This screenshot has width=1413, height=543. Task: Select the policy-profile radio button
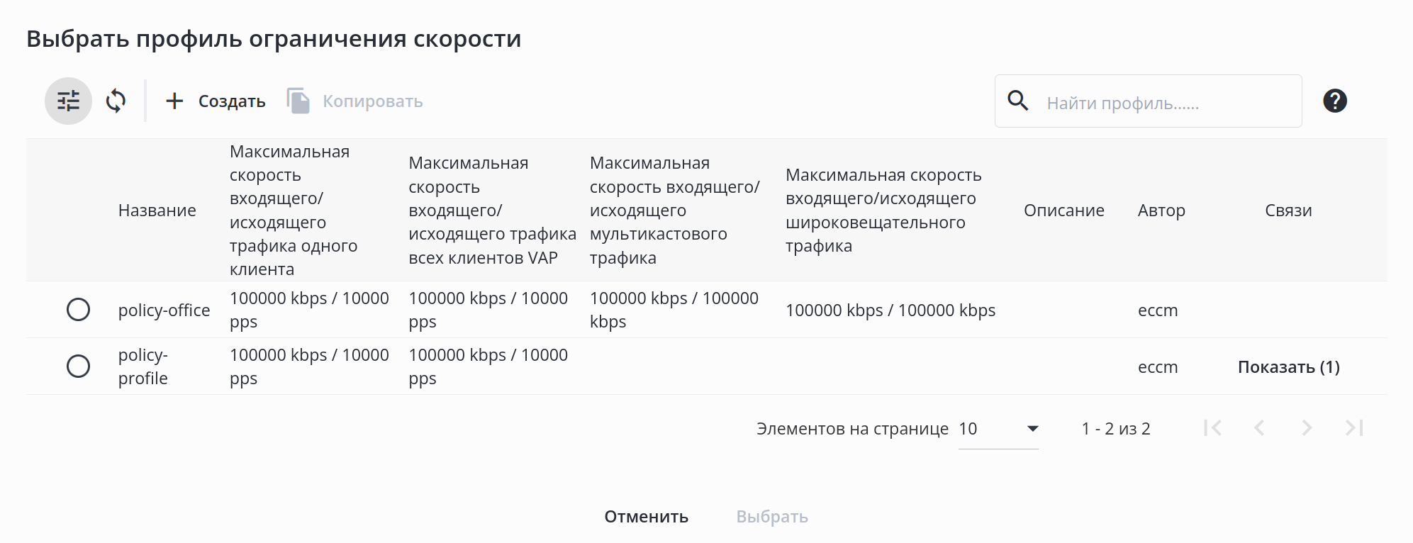78,366
